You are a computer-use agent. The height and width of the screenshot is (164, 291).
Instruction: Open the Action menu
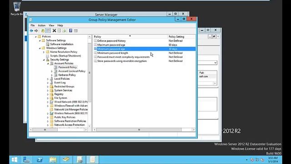(41, 26)
